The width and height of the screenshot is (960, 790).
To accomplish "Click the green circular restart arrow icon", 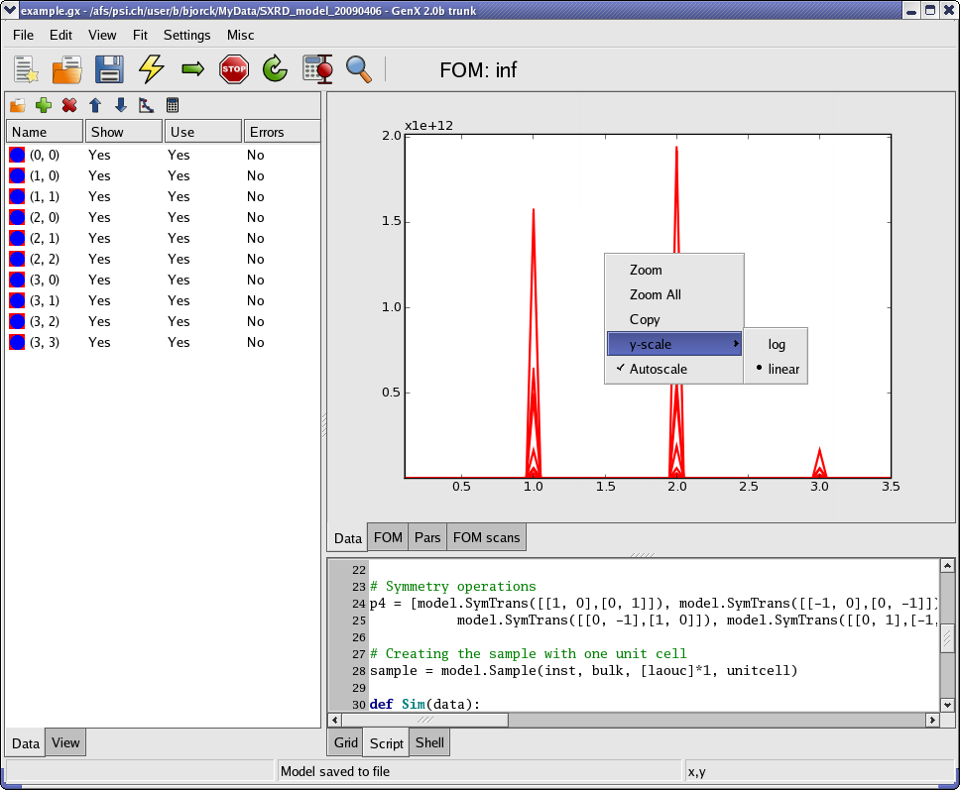I will coord(275,69).
